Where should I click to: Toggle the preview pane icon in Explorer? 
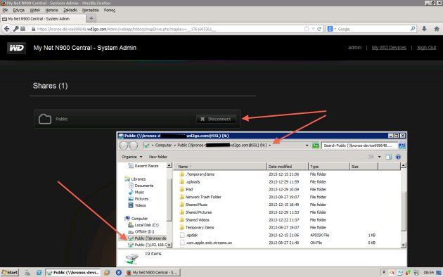(389, 157)
